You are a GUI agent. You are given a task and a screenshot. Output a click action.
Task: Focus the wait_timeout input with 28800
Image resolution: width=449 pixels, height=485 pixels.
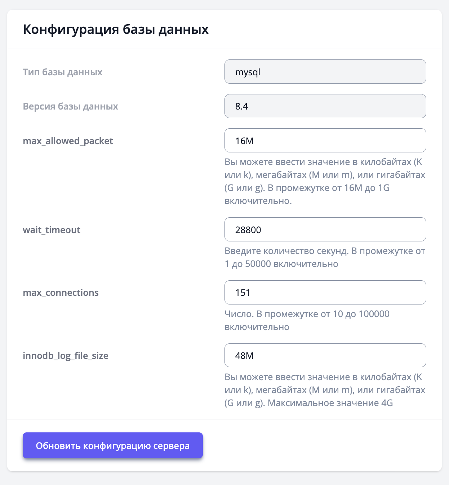[325, 230]
